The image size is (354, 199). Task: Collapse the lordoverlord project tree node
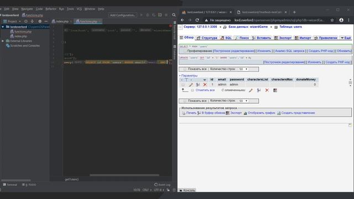[3, 27]
